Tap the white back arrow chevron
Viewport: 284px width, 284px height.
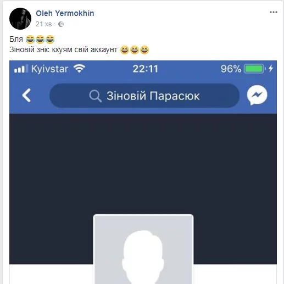[x=26, y=96]
